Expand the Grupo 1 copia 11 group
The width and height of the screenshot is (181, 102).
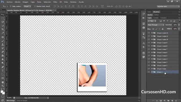tap(152, 36)
